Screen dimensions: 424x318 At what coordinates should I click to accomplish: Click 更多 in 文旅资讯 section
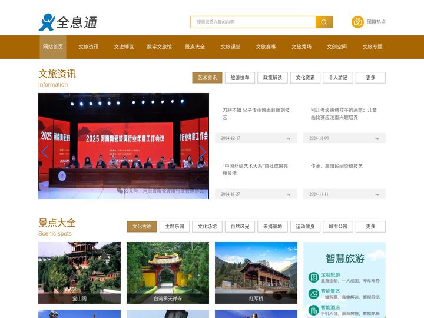click(x=371, y=78)
